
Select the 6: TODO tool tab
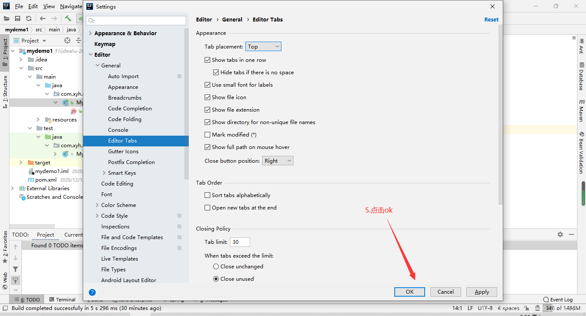[27, 300]
